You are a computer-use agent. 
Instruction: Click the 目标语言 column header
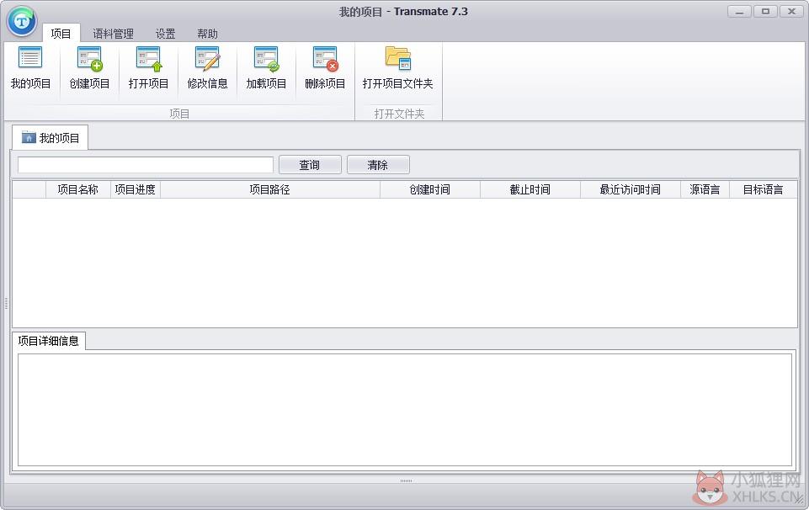click(763, 189)
